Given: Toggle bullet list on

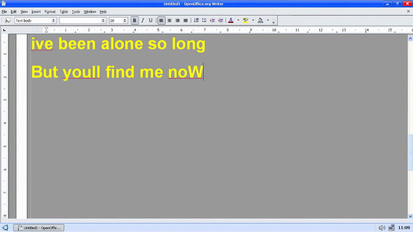Looking at the screenshot, I should [204, 21].
